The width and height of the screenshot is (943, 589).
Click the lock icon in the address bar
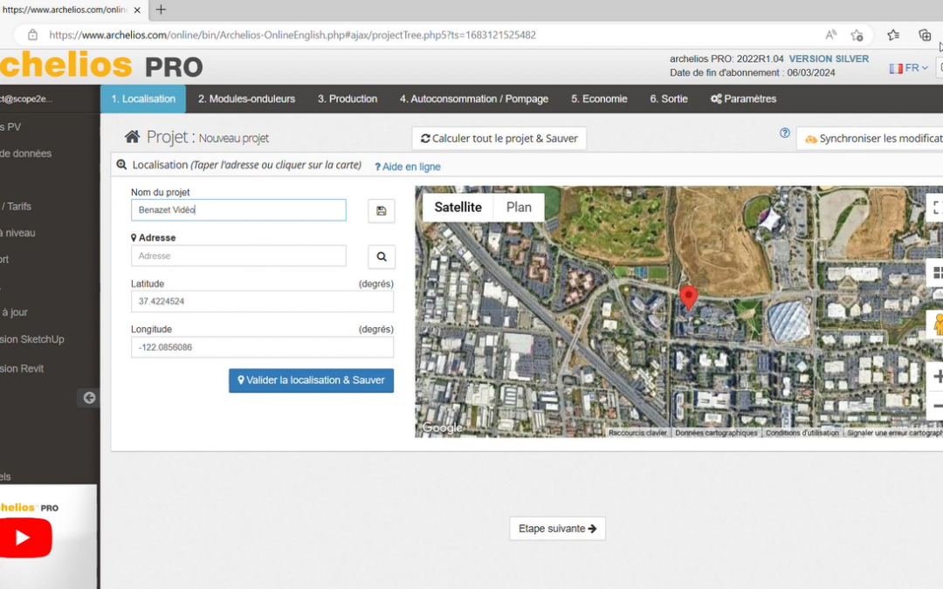coord(33,35)
